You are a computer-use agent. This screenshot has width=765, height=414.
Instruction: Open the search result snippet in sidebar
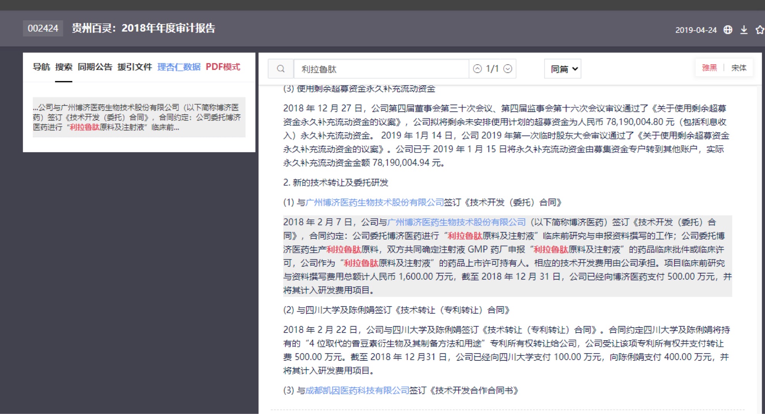[x=139, y=117]
